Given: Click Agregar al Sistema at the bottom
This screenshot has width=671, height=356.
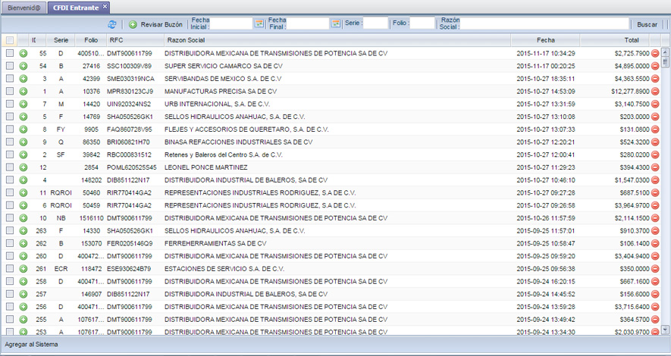Looking at the screenshot, I should tap(31, 345).
